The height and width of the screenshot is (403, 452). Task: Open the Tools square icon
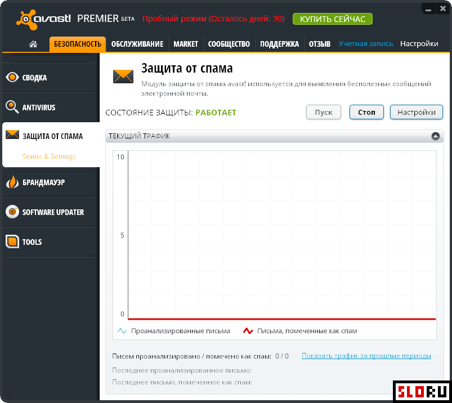12,241
